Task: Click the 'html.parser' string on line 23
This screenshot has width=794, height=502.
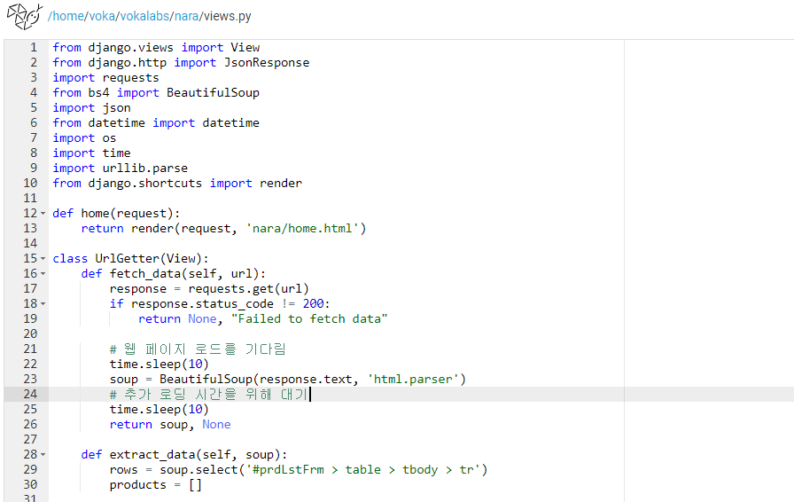Action: tap(413, 380)
